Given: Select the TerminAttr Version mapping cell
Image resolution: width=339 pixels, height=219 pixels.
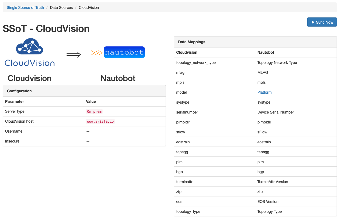Looking at the screenshot, I should click(273, 182).
